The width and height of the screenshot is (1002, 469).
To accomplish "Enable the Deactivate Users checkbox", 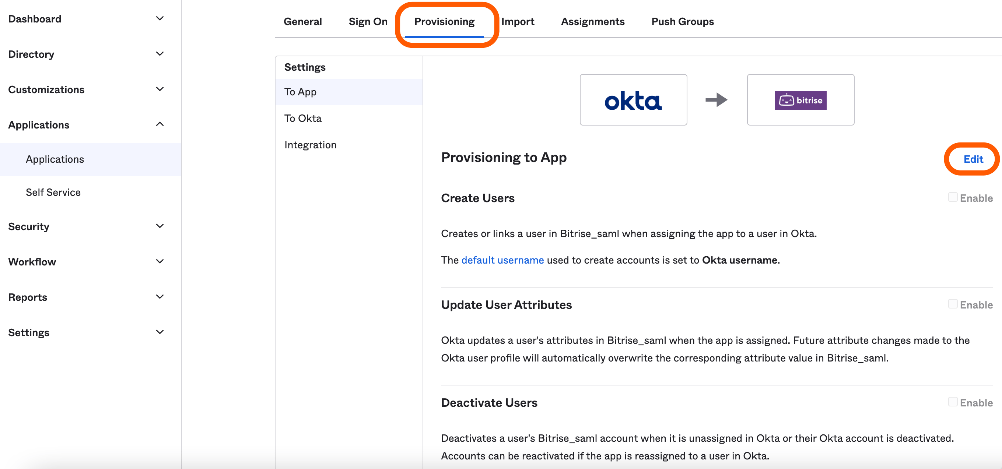I will click(x=952, y=402).
